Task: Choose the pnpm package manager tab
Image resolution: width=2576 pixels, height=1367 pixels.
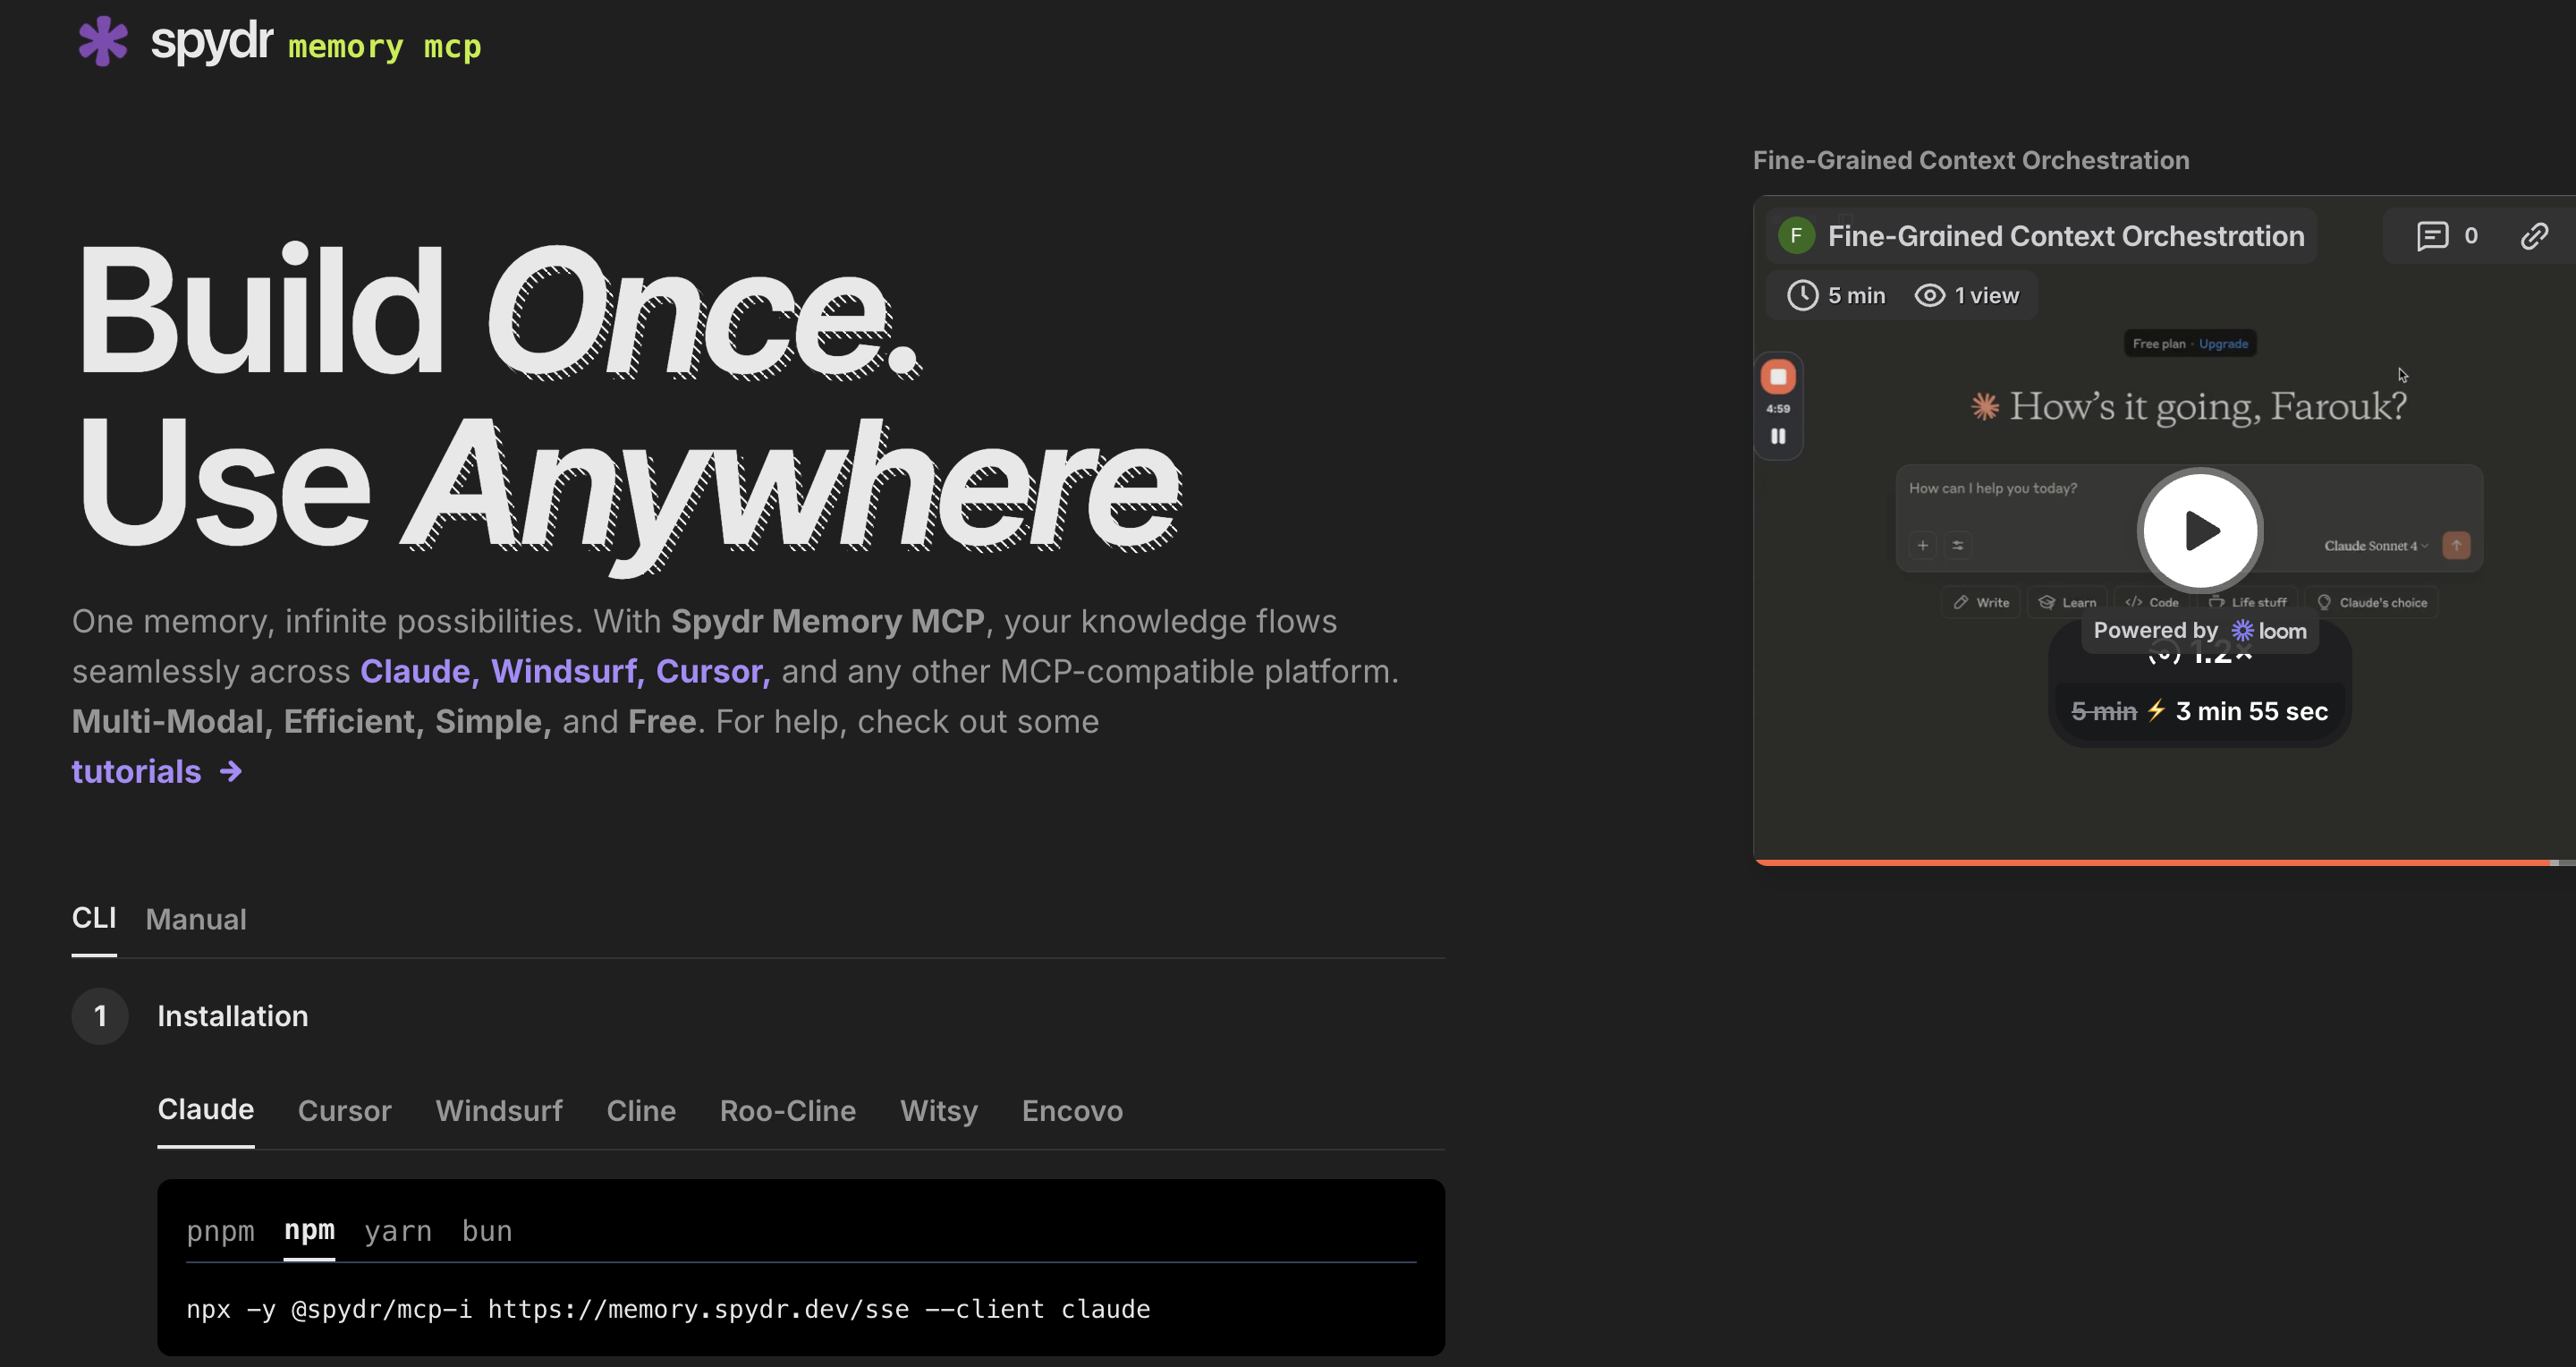Action: (x=221, y=1231)
